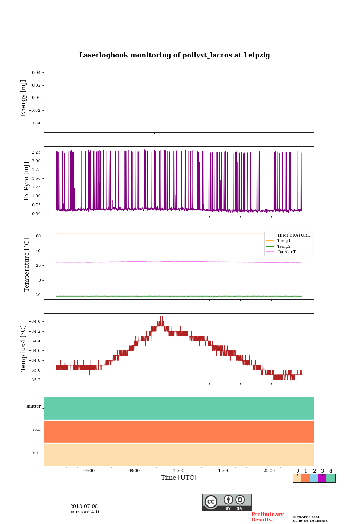
Task: Click the plot title Laserlogbook monitoring
Action: 174,55
